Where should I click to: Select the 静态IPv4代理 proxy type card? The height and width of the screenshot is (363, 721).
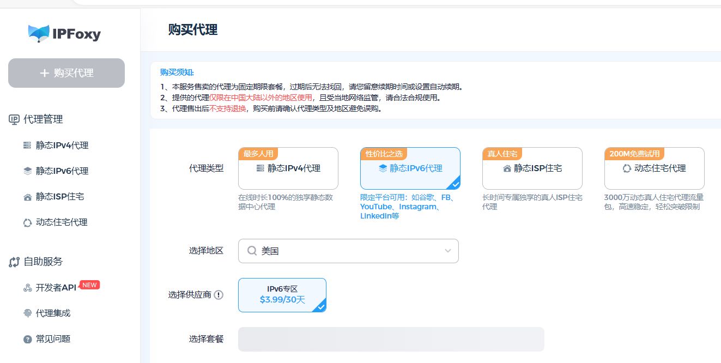(288, 168)
